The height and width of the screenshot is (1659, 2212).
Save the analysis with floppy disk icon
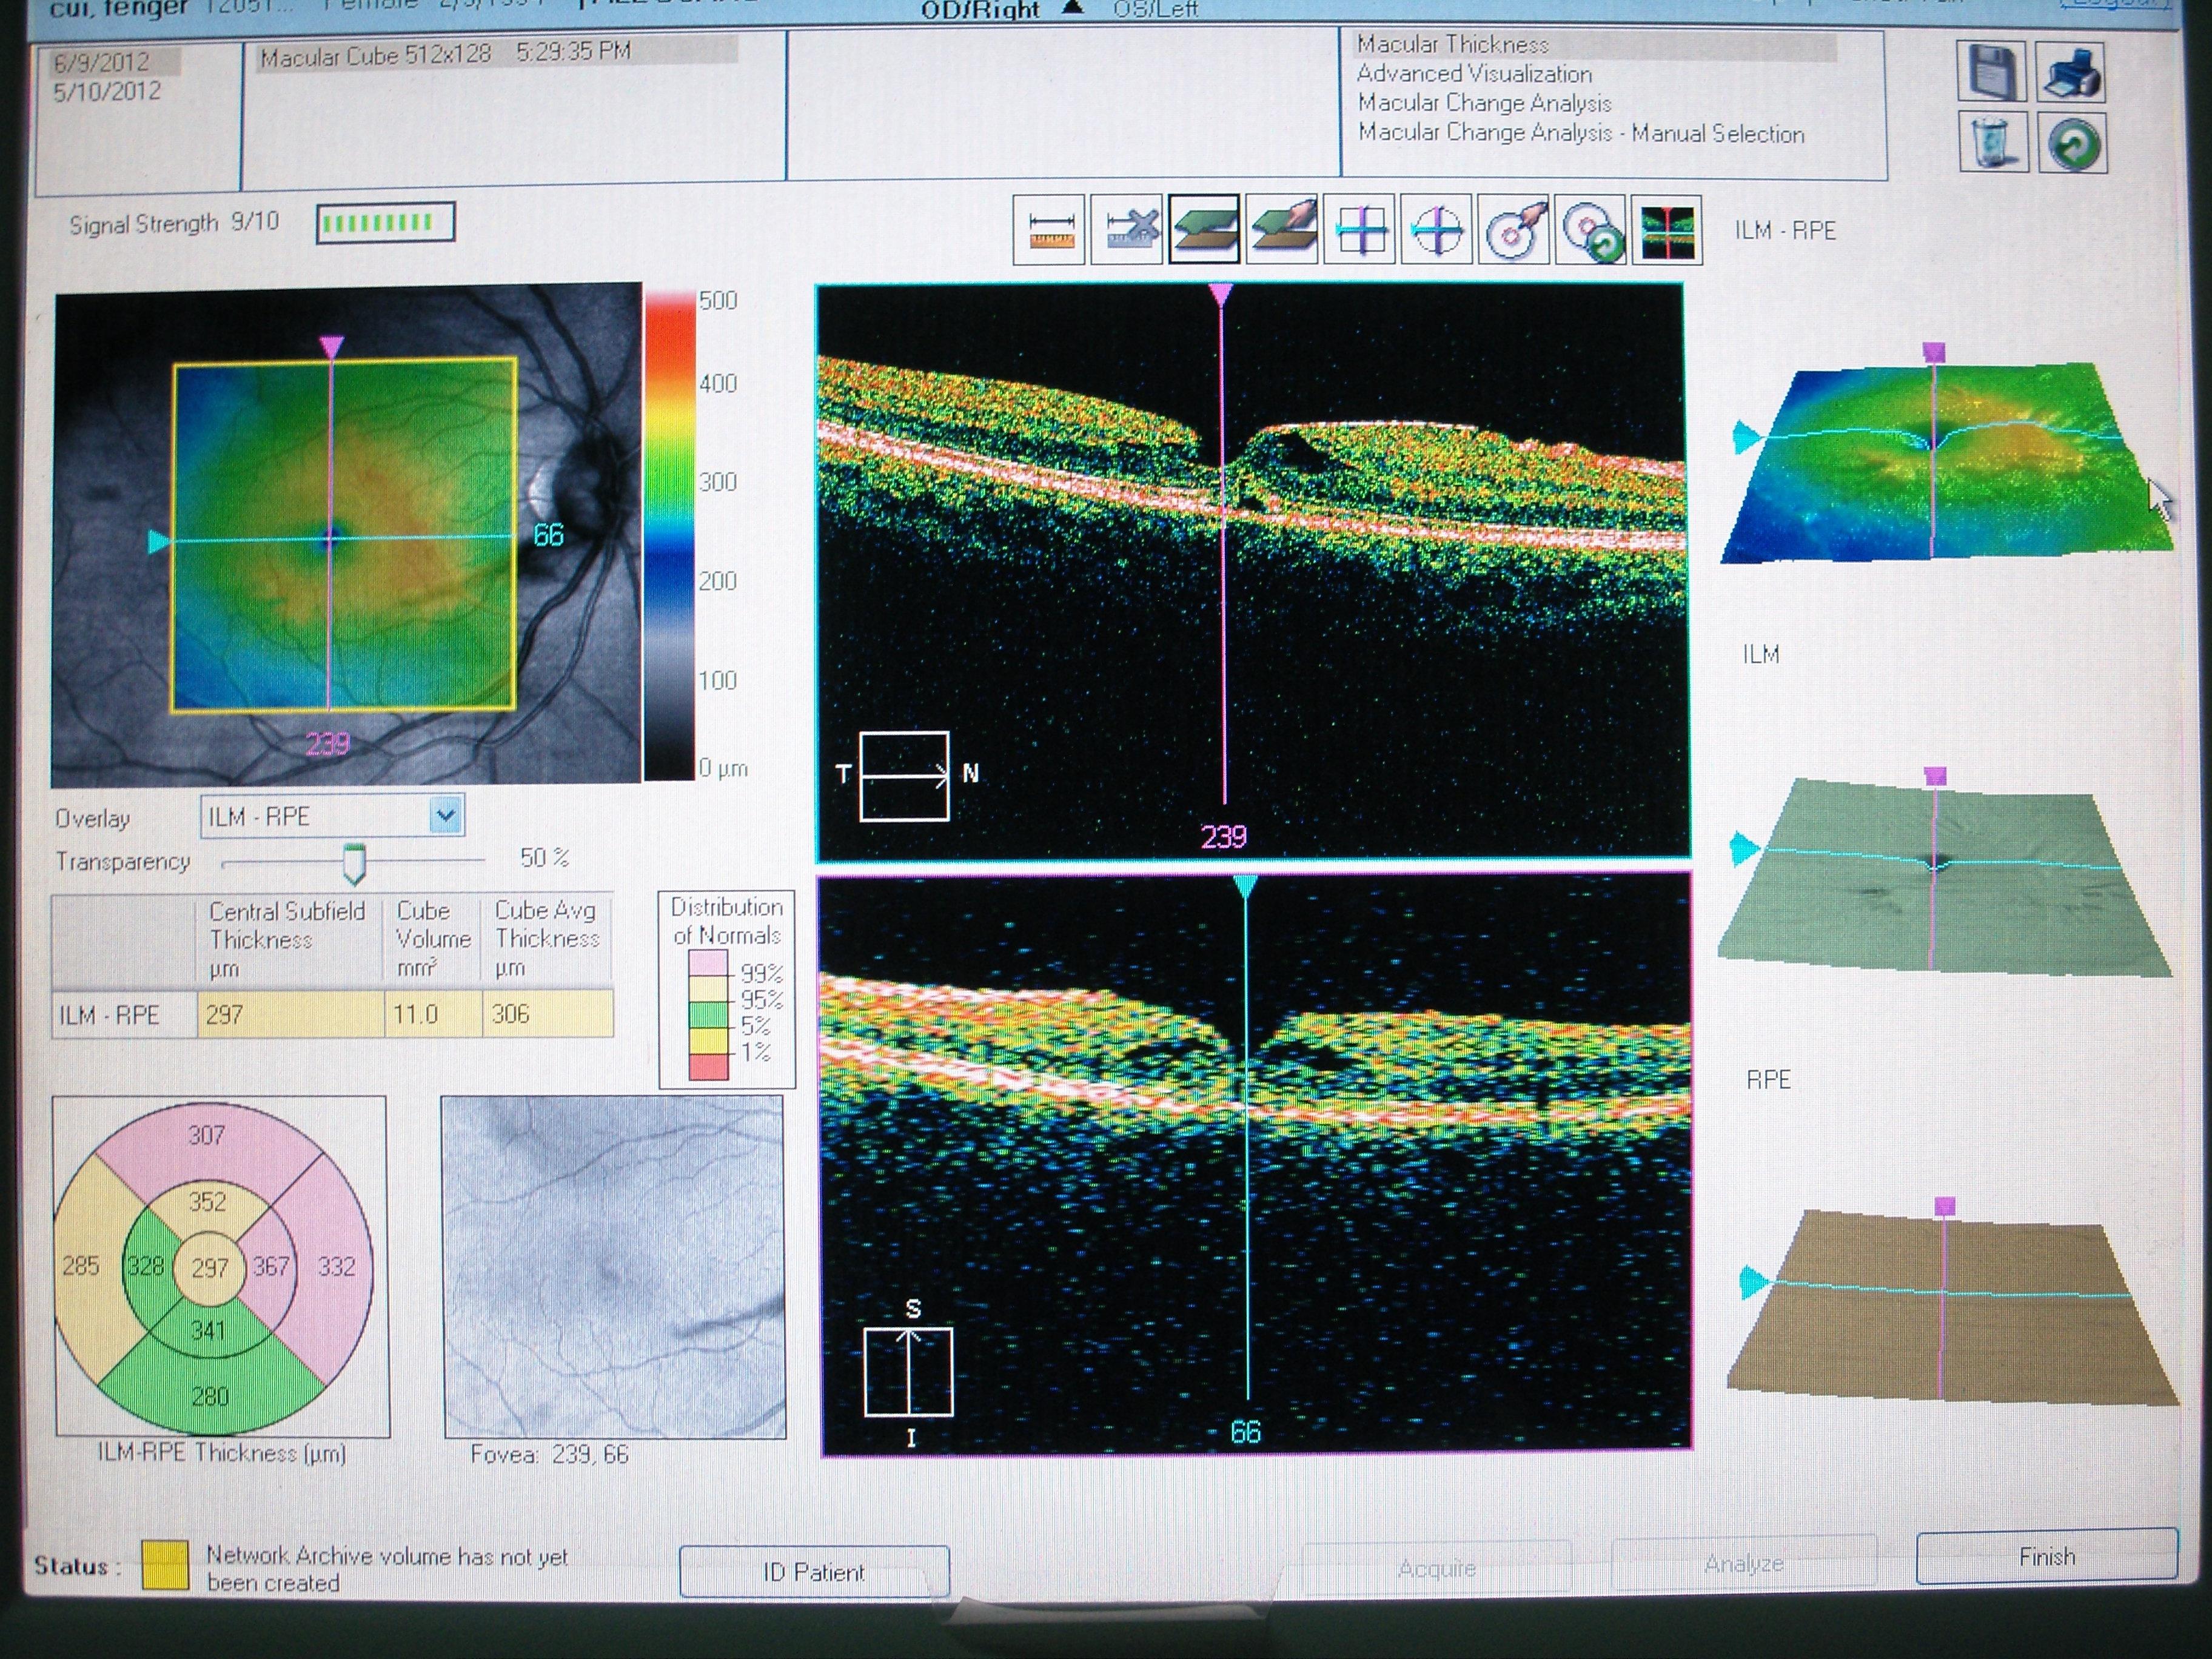(x=1992, y=71)
